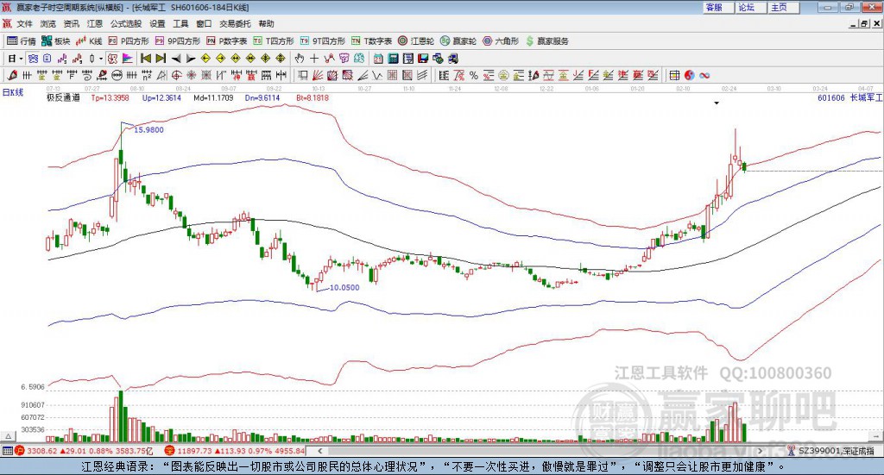
Task: Open the 江恩 menu
Action: (x=95, y=23)
